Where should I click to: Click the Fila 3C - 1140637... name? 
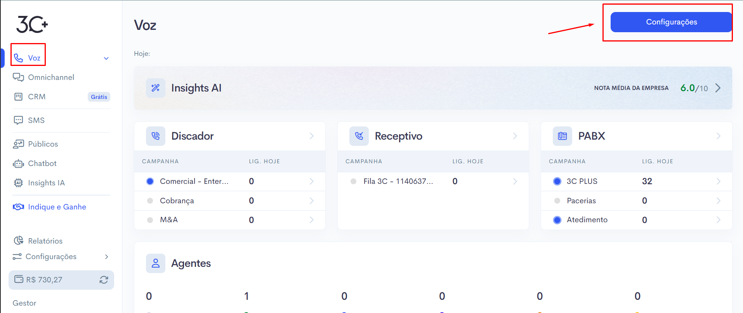(398, 181)
